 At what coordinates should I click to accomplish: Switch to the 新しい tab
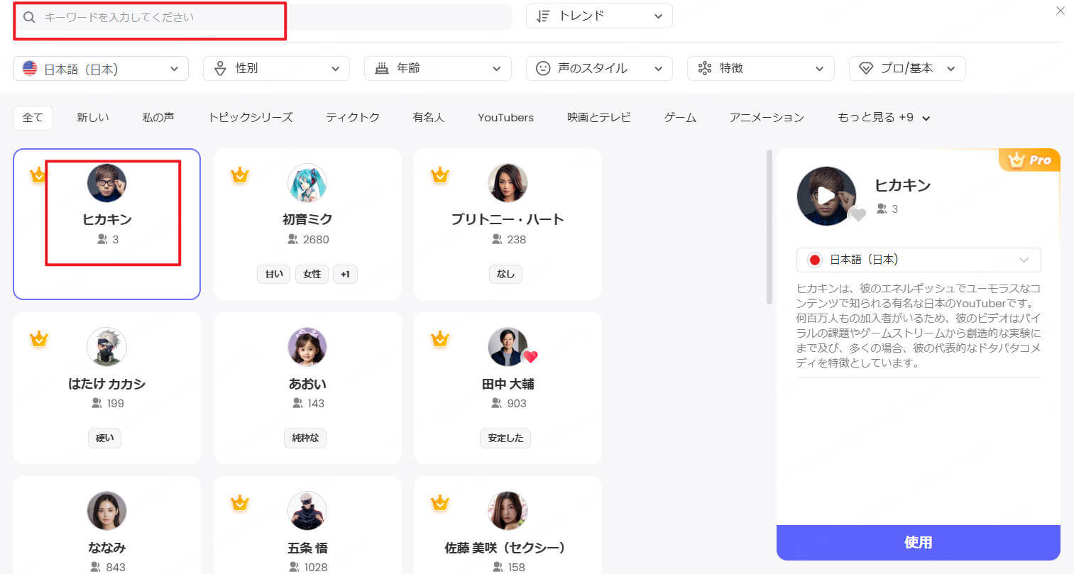(93, 118)
